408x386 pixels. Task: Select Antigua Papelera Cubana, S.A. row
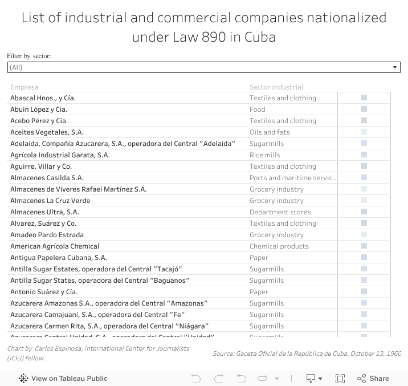[x=59, y=258]
